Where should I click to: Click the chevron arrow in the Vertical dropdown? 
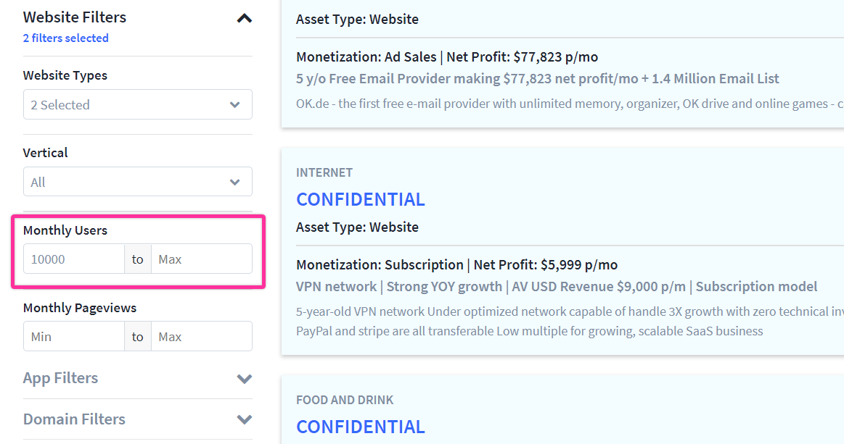pos(234,183)
